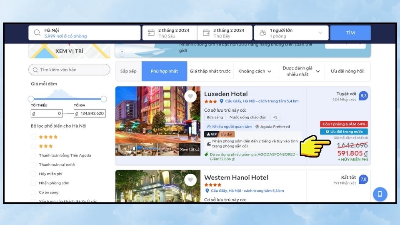Click the search magnifier icon beside Hà Nội
The height and width of the screenshot is (225, 400).
tap(37, 32)
